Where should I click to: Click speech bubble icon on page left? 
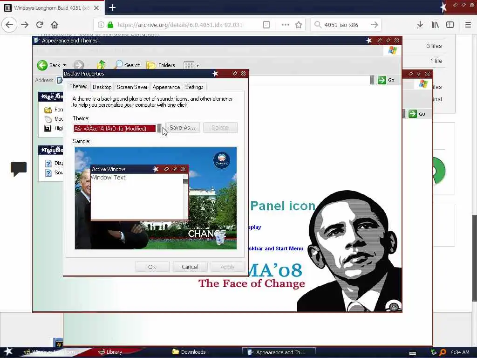tap(19, 169)
